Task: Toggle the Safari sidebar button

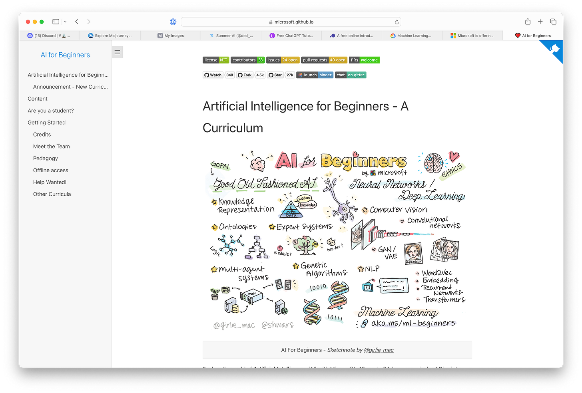Action: coord(56,22)
